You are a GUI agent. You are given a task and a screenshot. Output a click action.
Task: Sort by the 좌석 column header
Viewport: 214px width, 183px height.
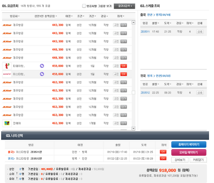(x=121, y=16)
